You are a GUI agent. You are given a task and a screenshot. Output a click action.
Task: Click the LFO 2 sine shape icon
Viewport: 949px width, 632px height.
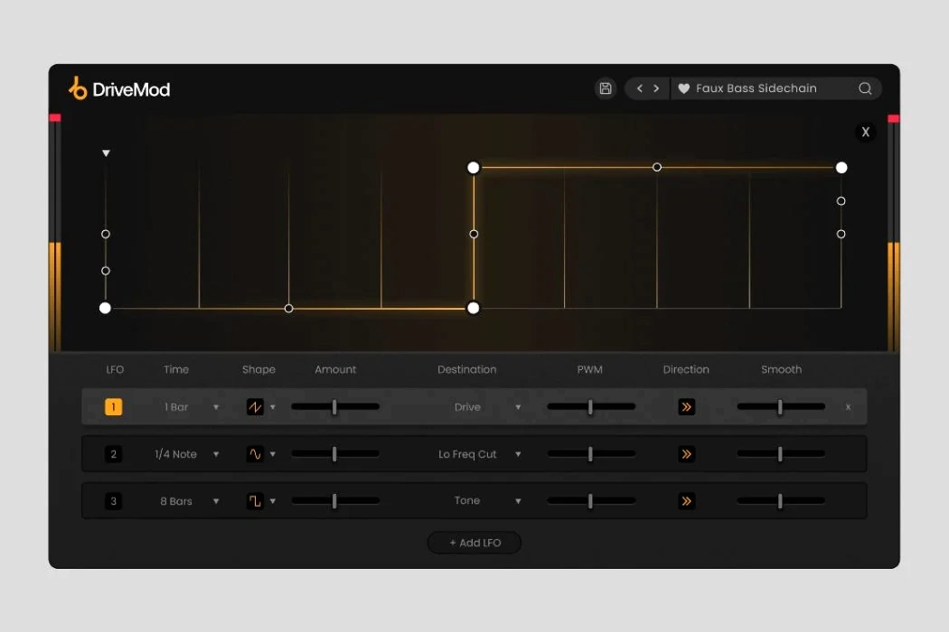tap(256, 454)
